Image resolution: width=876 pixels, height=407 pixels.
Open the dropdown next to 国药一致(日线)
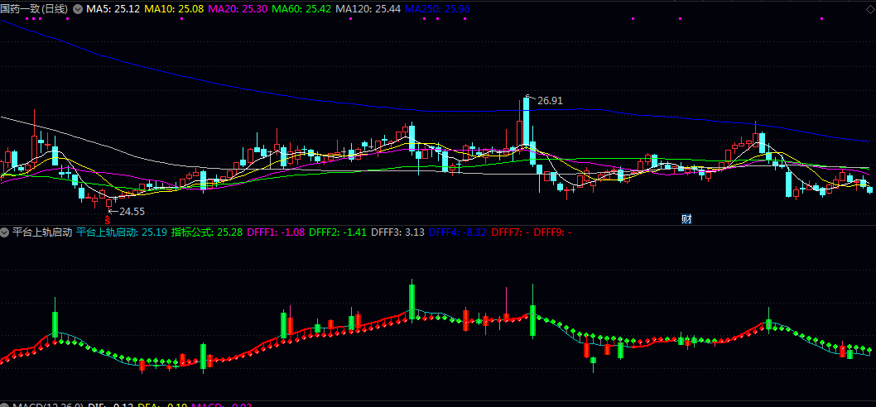78,9
